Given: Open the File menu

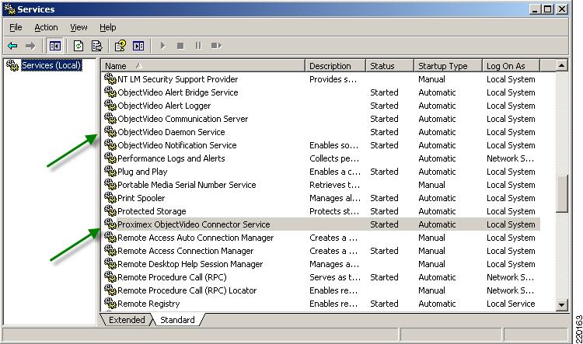Looking at the screenshot, I should pyautogui.click(x=16, y=27).
